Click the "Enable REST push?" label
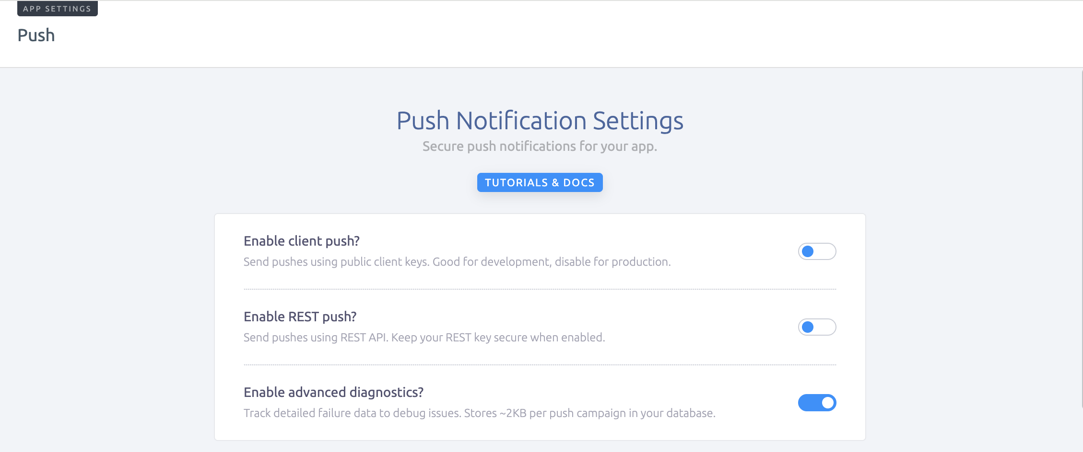 (x=300, y=316)
